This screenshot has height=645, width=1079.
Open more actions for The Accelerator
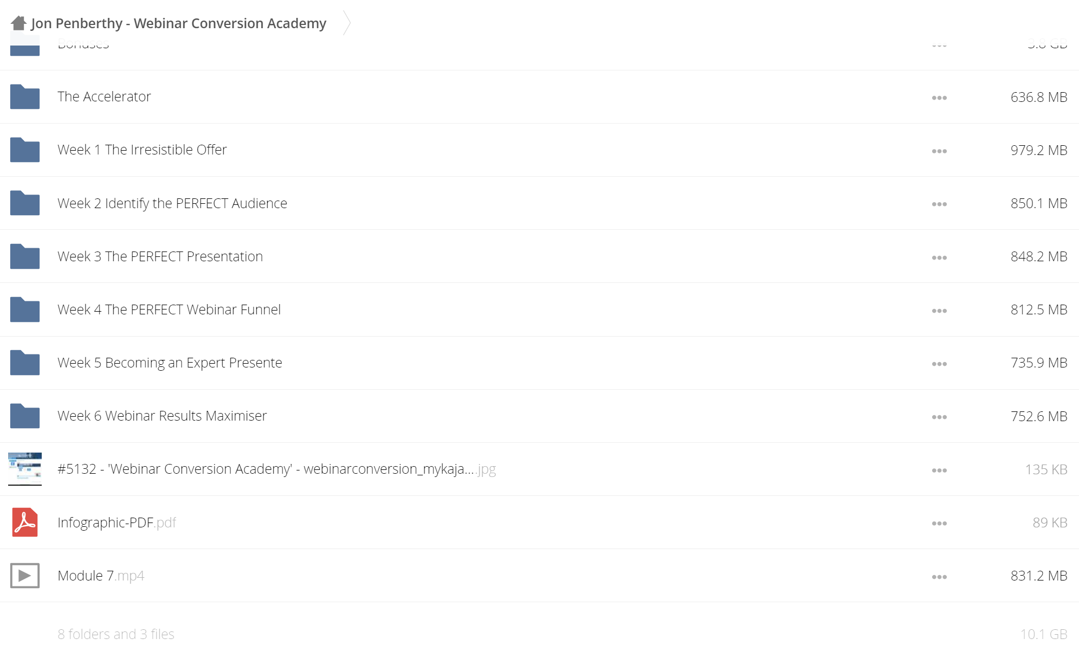coord(939,98)
